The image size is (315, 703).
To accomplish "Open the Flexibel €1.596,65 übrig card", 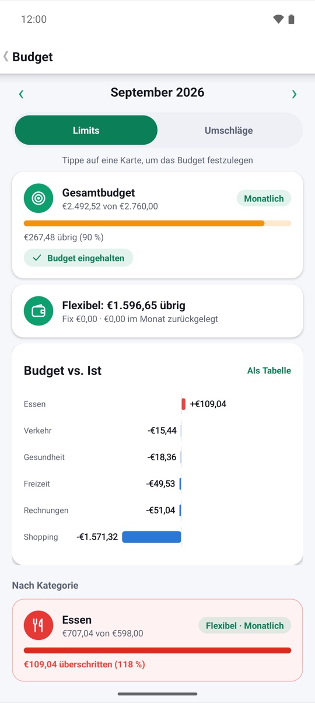I will point(157,311).
